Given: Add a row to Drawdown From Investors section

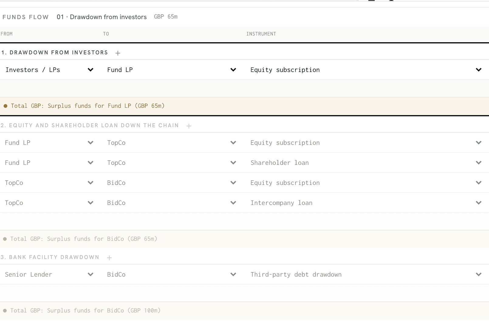Looking at the screenshot, I should 118,53.
